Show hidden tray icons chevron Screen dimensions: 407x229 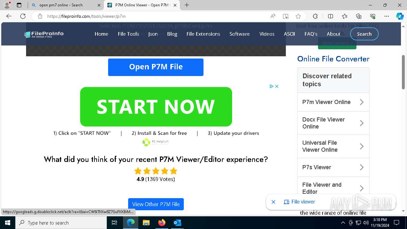click(342, 223)
